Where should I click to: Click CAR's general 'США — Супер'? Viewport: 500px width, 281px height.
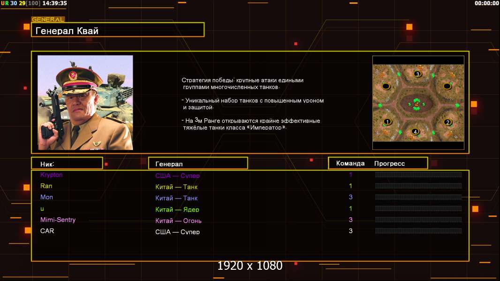[x=177, y=232]
